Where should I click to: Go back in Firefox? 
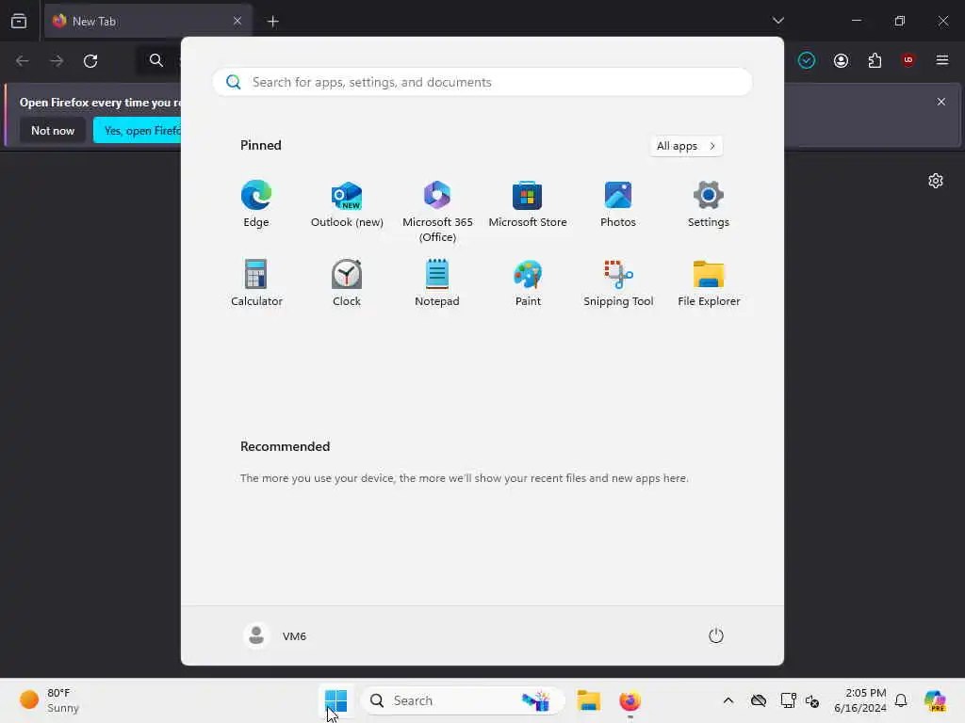pyautogui.click(x=23, y=60)
